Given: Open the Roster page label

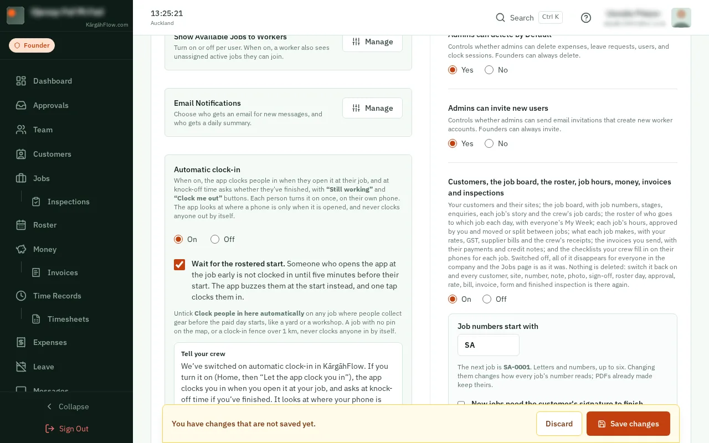Looking at the screenshot, I should 45,225.
